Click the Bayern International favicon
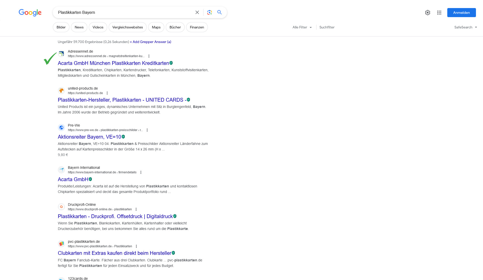Screen dimensions: 483x280 click(x=61, y=170)
